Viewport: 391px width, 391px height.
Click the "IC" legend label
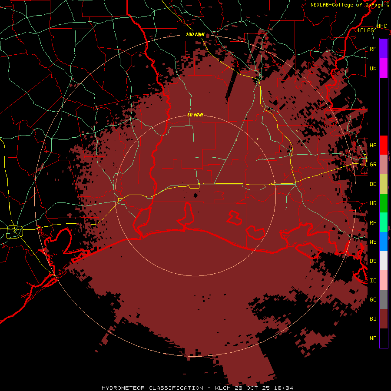coord(373,281)
